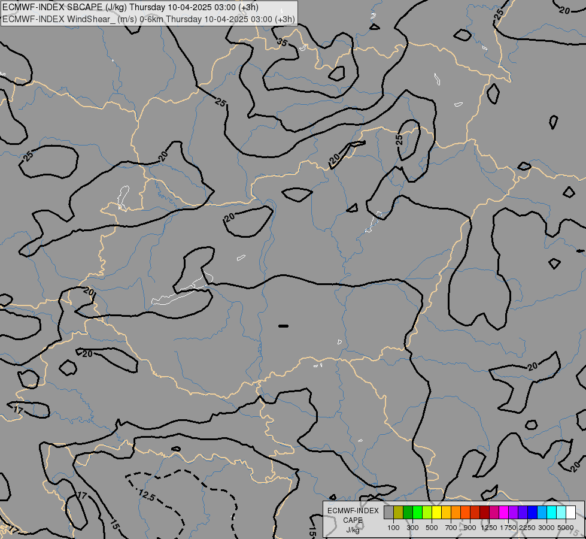
Task: Click the white legend swatch above 5000
Action: point(571,513)
